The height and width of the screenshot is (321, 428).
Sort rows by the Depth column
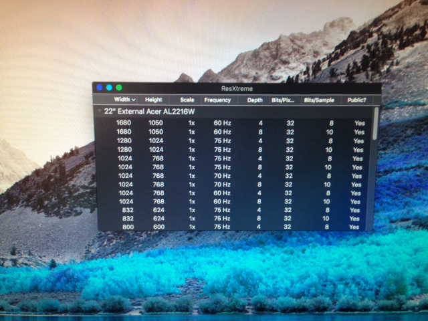pos(255,100)
